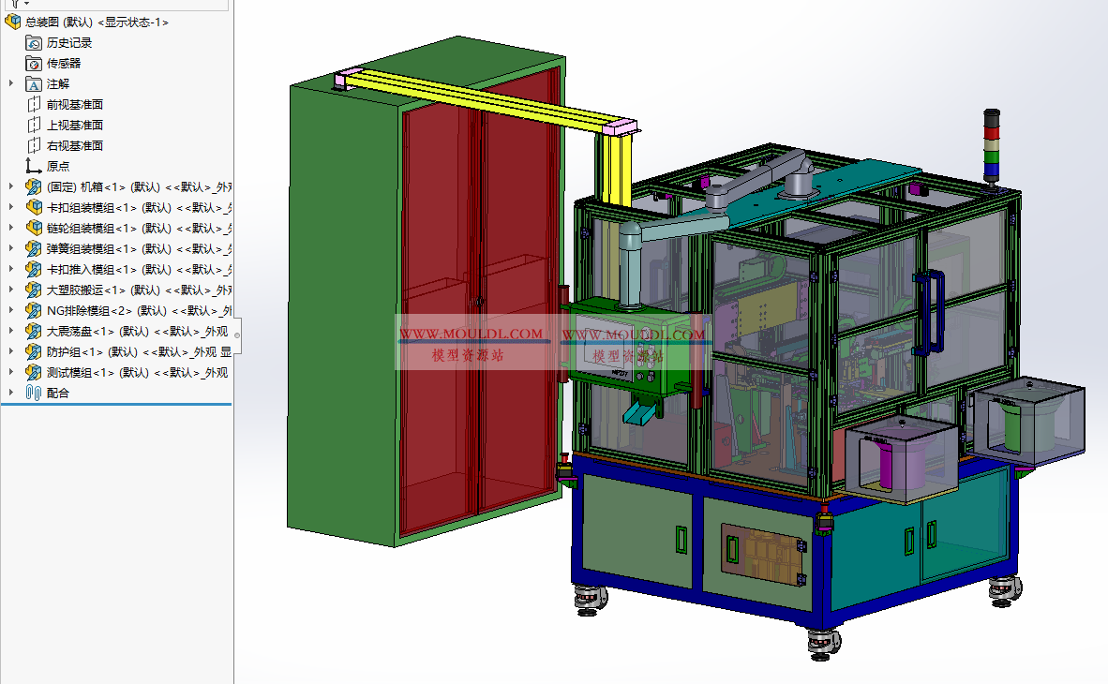Click the filter funnel icon above the tree

(14, 4)
